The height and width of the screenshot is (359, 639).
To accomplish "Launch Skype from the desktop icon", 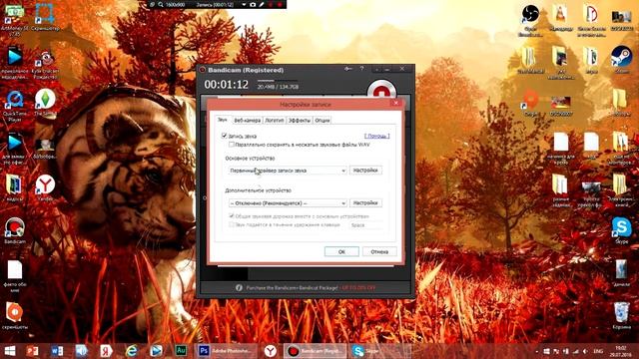I will [x=621, y=230].
